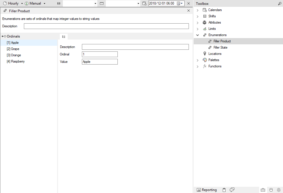Select Palettes in the Toolbox
The width and height of the screenshot is (283, 193).
point(214,60)
